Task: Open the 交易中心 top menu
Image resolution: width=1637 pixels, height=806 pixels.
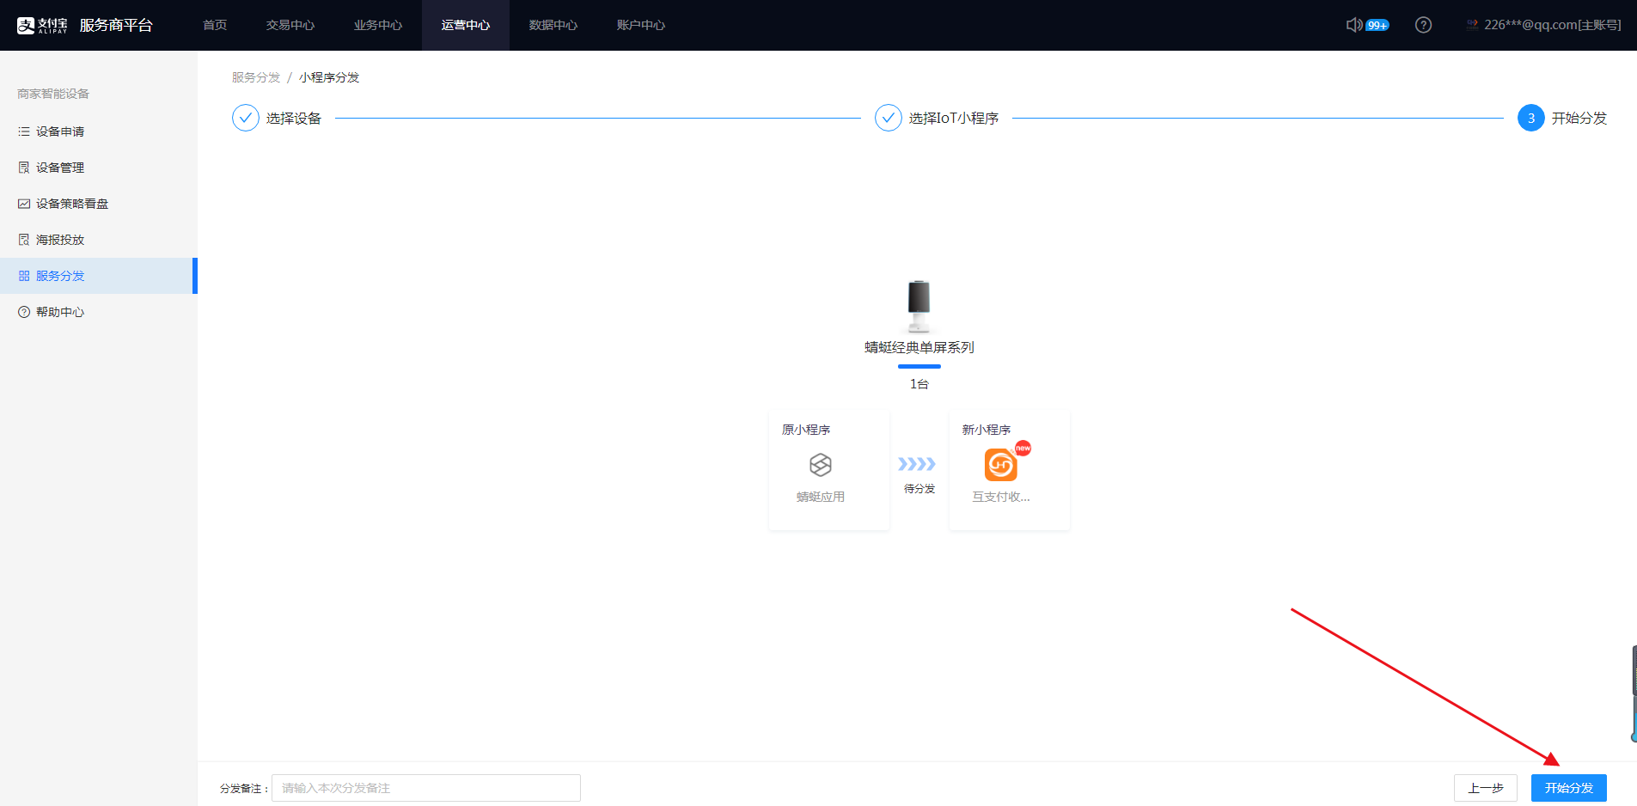Action: click(290, 25)
